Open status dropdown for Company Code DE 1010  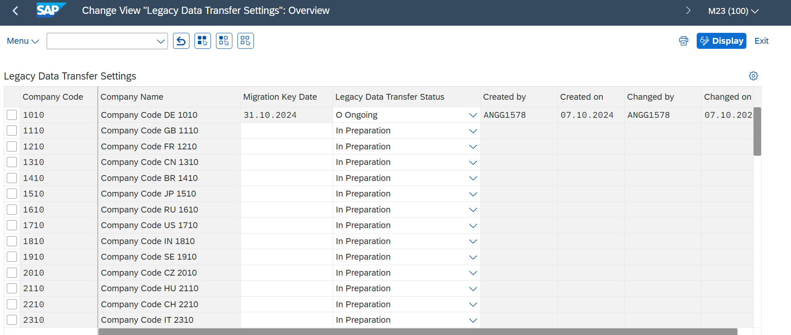473,115
